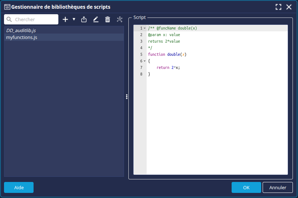The height and width of the screenshot is (198, 298).
Task: Click line number 5 in the editor gutter
Action: pos(141,54)
